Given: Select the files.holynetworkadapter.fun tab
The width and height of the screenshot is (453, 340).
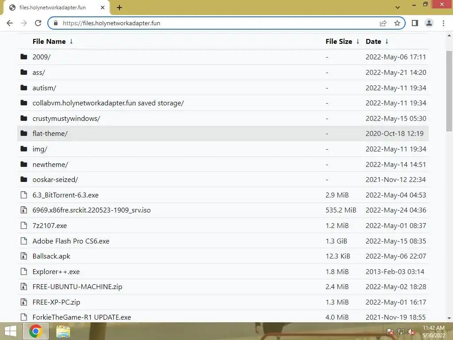Looking at the screenshot, I should (56, 8).
